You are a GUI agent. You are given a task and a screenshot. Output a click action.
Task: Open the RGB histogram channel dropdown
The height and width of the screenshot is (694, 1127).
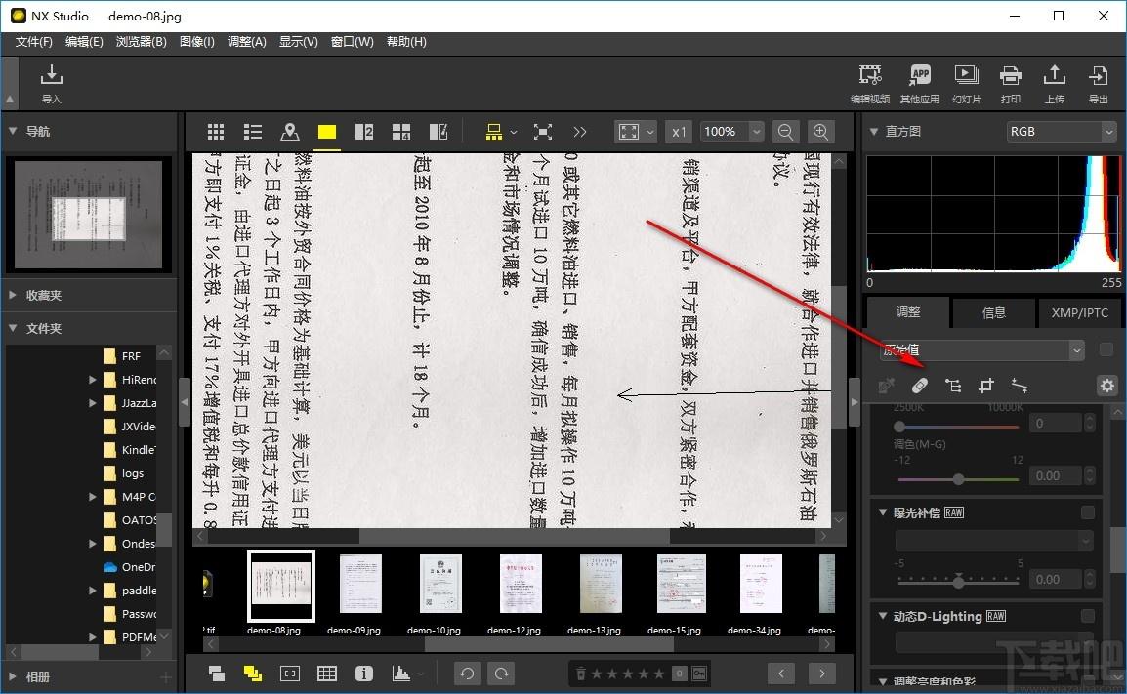tap(1061, 132)
